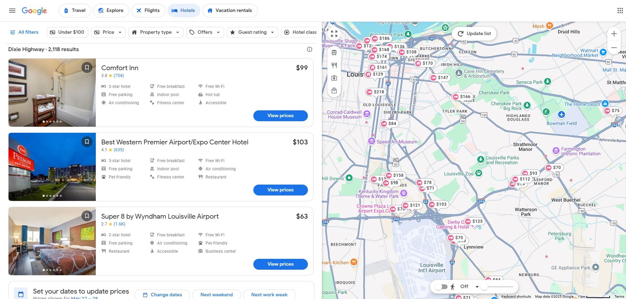Click the Louisville Zoo map marker
The height and width of the screenshot is (299, 626).
point(479,173)
